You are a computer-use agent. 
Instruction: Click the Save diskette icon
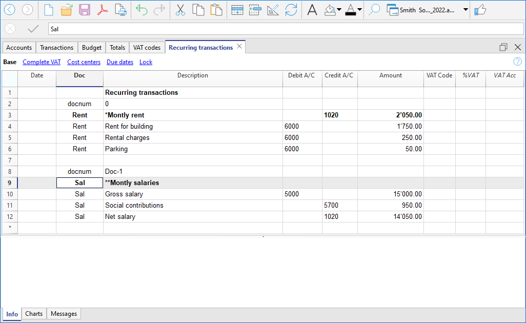[85, 10]
